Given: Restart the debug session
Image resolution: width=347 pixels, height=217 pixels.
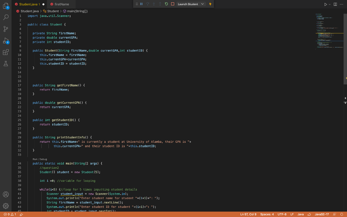Looking at the screenshot, I should 166,4.
